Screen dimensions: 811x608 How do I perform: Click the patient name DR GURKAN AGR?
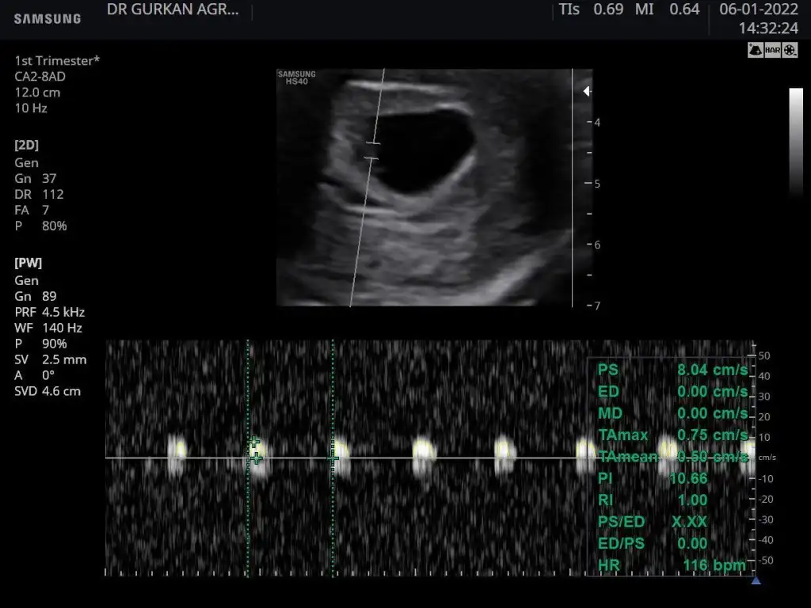[172, 10]
